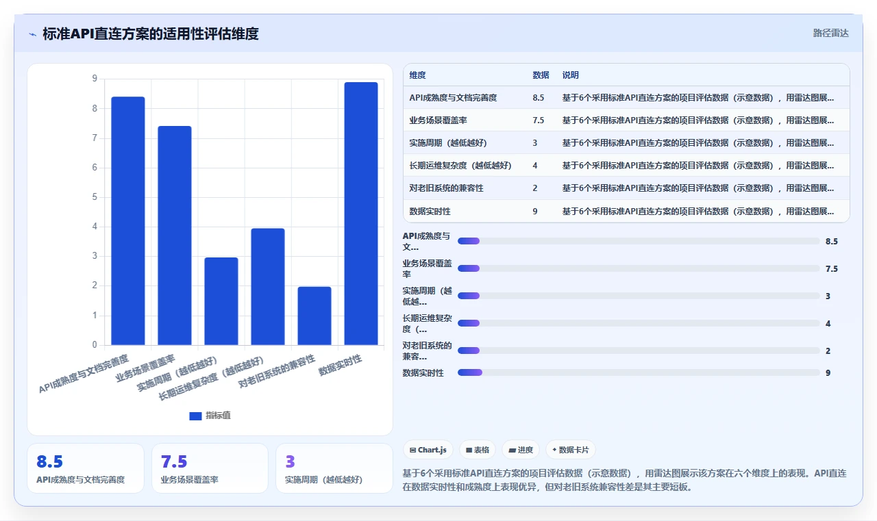
Task: Click progress bar for 实施周期
Action: coord(639,296)
